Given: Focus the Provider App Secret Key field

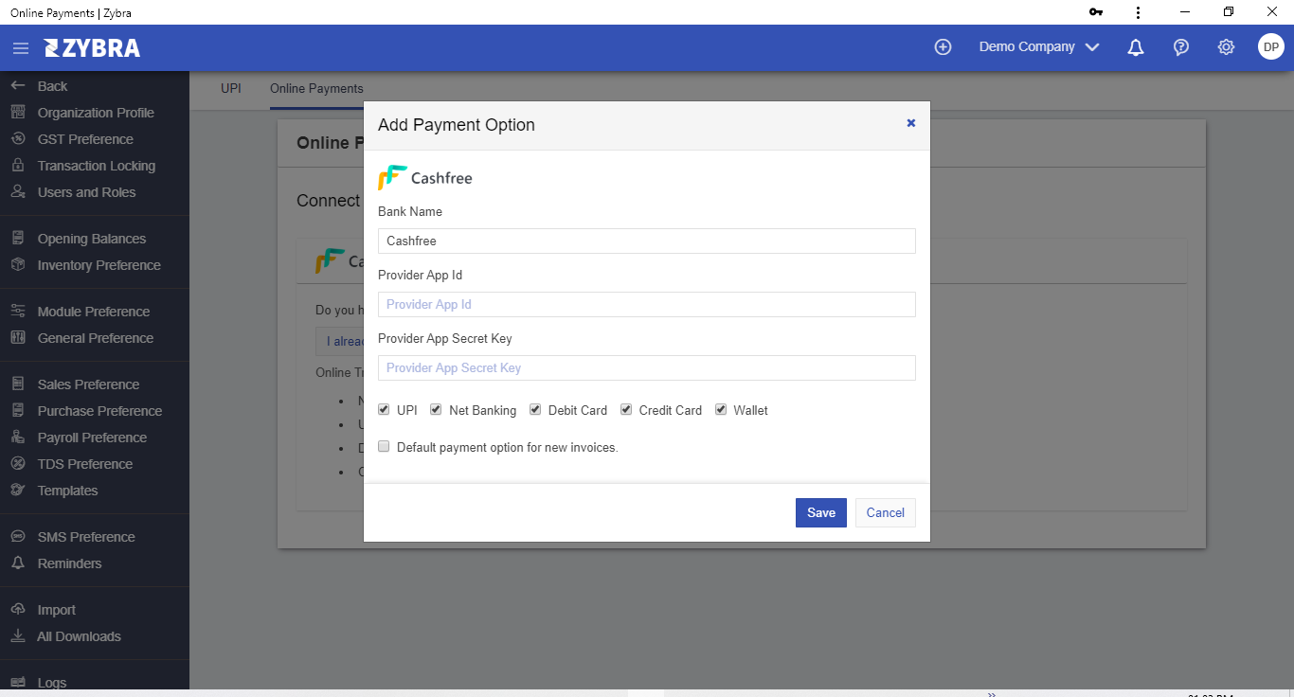Looking at the screenshot, I should 647,367.
